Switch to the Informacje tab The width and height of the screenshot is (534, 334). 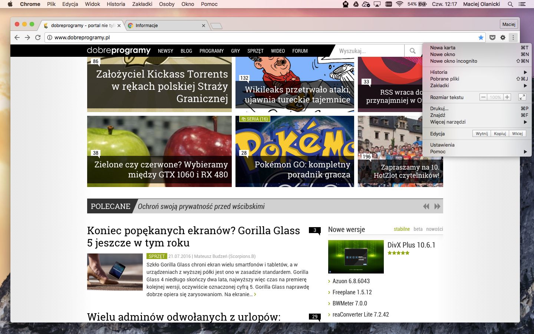point(163,26)
